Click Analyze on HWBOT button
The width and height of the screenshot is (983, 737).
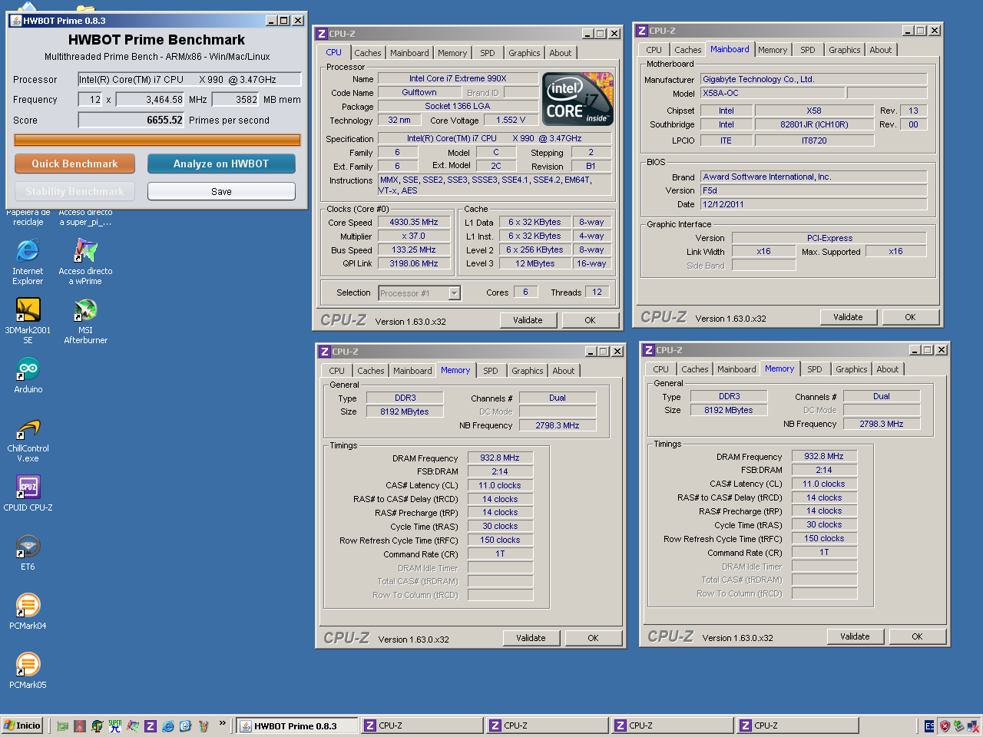221,164
